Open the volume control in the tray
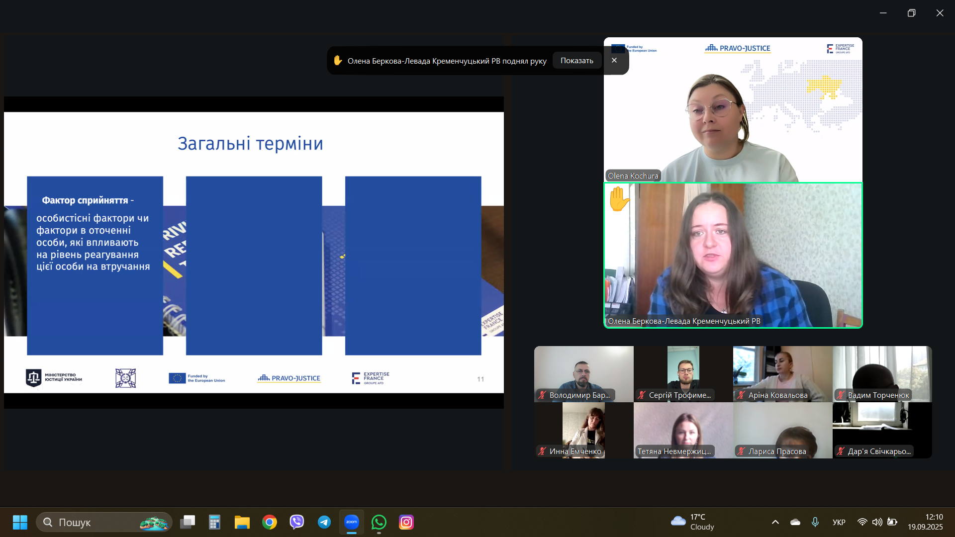The width and height of the screenshot is (955, 537). (877, 522)
